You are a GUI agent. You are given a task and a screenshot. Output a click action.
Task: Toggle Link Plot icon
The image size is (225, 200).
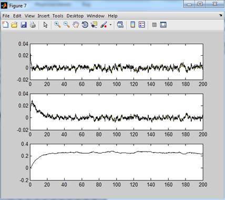[120, 25]
